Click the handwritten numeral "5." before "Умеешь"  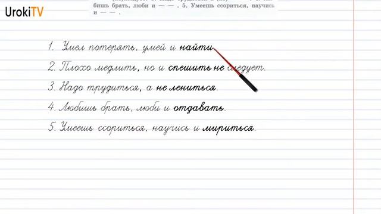(x=52, y=127)
